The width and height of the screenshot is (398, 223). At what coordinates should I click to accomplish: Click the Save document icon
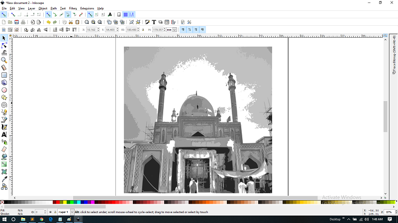[x=16, y=22]
